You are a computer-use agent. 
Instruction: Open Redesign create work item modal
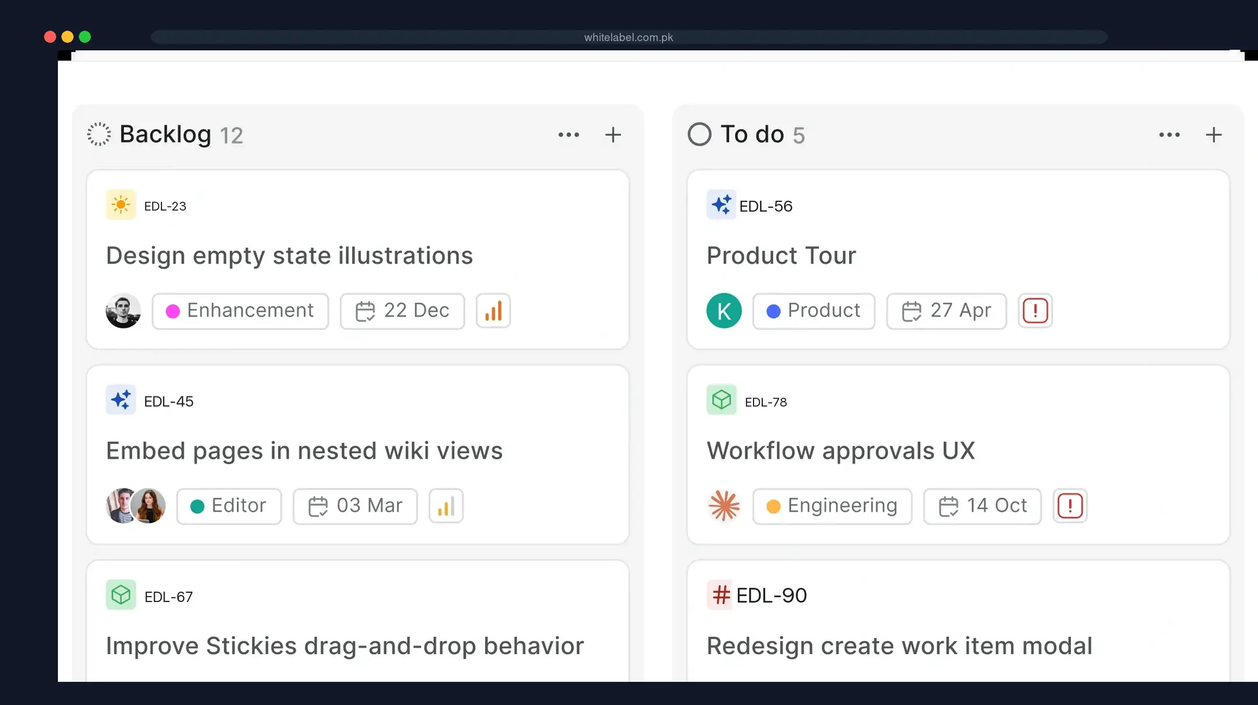(899, 646)
